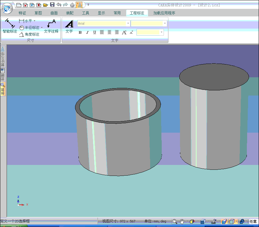The width and height of the screenshot is (259, 227).
Task: Toggle underline text formatting
Action: (x=95, y=32)
